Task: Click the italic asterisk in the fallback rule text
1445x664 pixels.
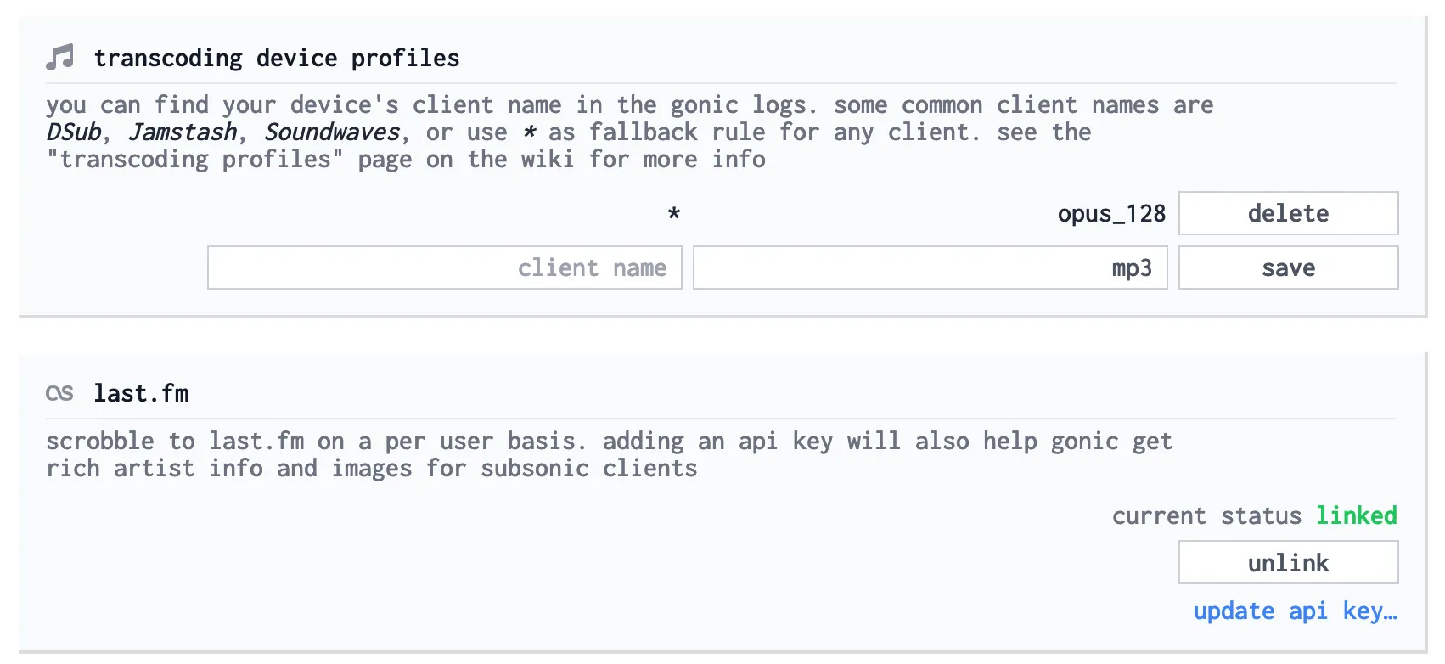Action: pos(530,132)
